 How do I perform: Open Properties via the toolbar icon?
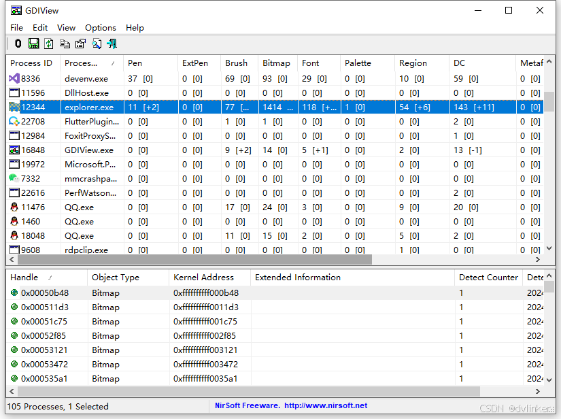(x=80, y=44)
